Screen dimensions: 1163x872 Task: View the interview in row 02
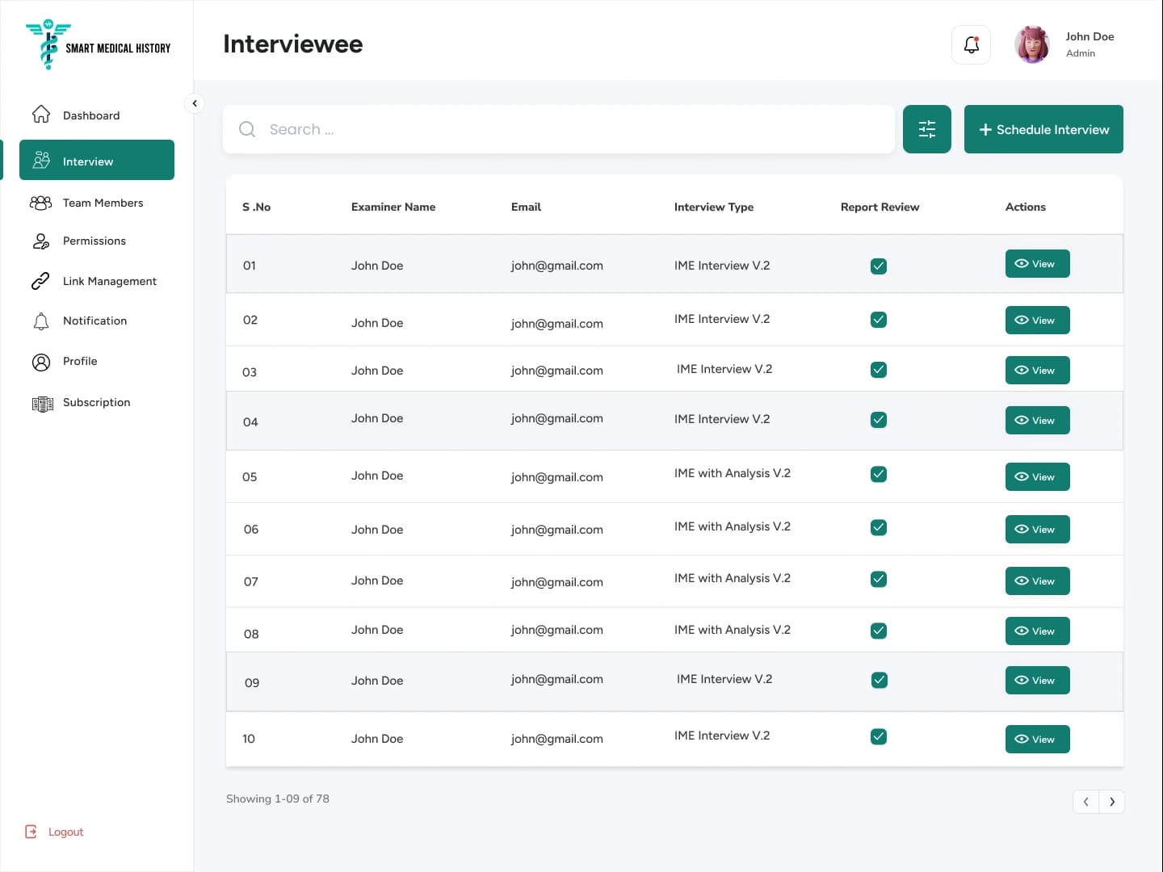click(1037, 320)
